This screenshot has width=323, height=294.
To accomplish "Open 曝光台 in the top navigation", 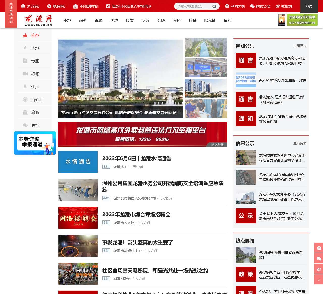I will 210,20.
